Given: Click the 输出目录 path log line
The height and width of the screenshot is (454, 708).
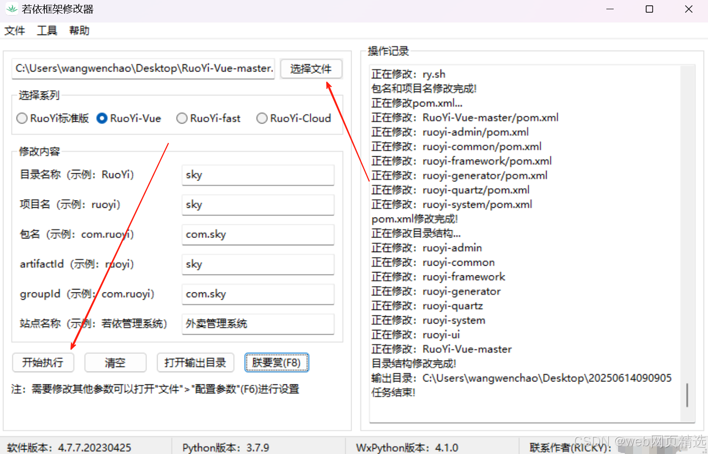Looking at the screenshot, I should point(521,378).
